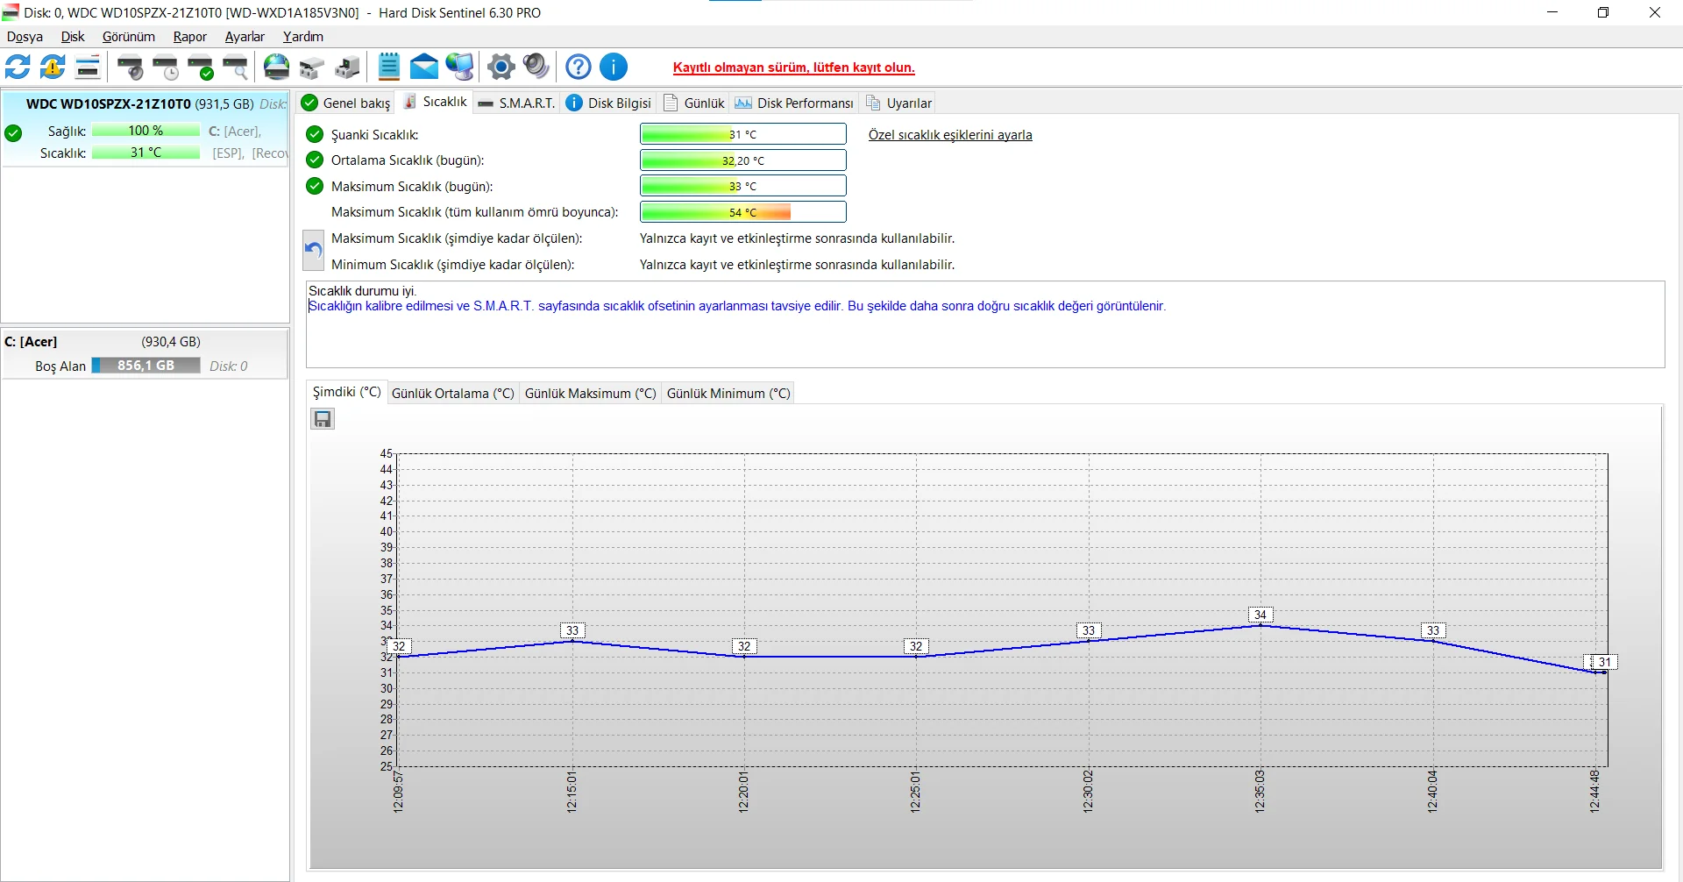Open the Rapor menu
This screenshot has height=882, width=1683.
[189, 37]
